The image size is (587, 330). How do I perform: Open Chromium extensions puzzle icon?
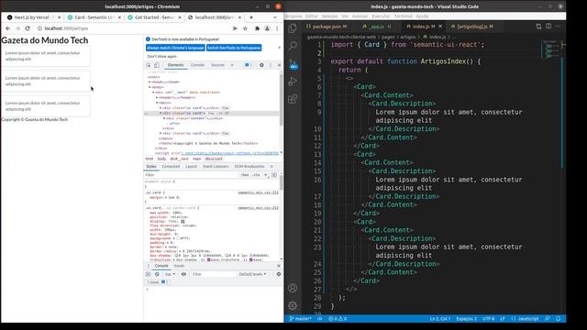click(257, 28)
